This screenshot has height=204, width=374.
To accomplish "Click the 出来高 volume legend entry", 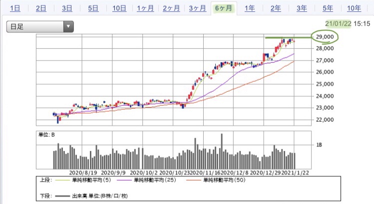I will [x=100, y=196].
